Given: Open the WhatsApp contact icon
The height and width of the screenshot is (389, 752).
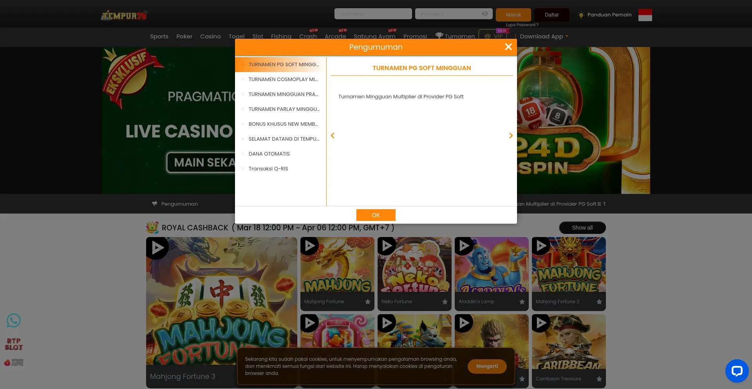Looking at the screenshot, I should point(14,320).
